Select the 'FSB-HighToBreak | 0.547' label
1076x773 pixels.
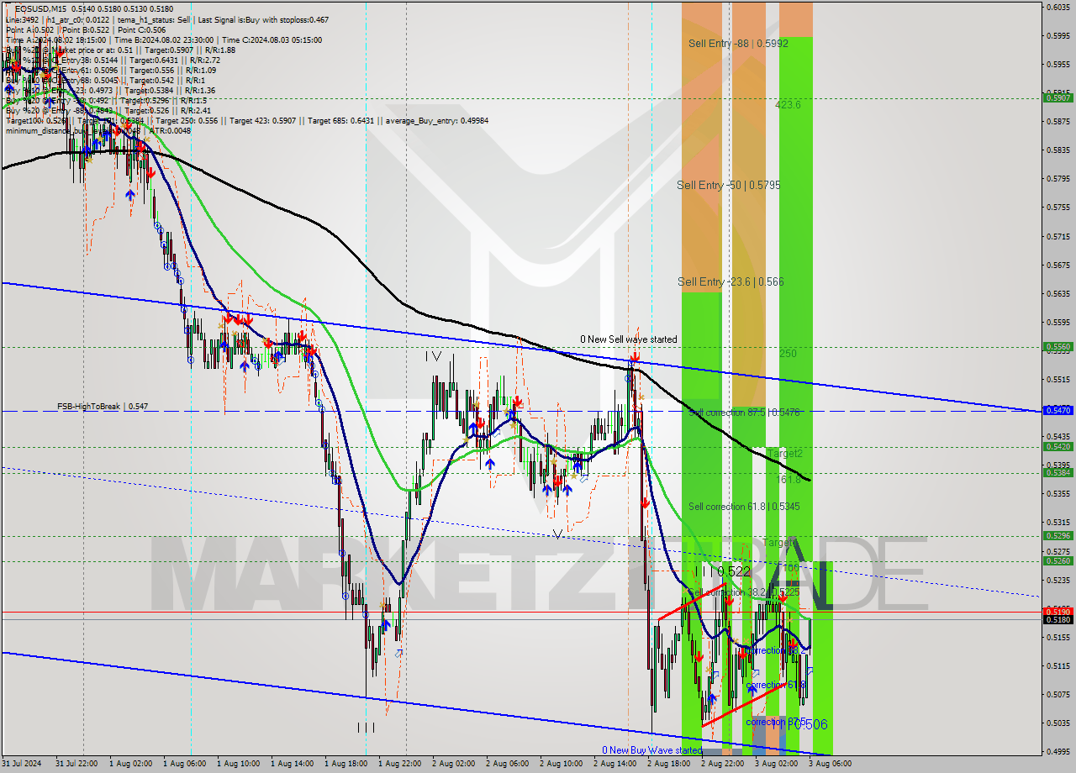pyautogui.click(x=103, y=406)
